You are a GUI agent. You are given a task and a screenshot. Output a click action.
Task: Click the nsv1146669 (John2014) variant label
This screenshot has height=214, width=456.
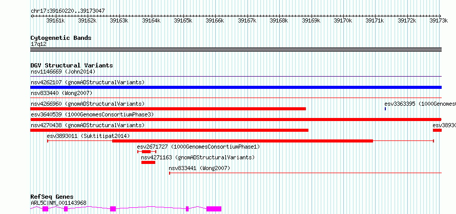click(x=63, y=72)
